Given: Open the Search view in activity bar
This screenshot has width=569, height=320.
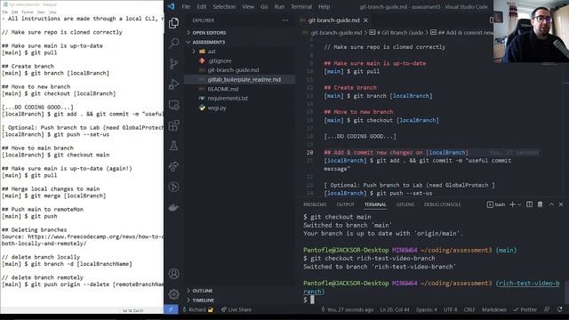Looking at the screenshot, I should pos(174,44).
